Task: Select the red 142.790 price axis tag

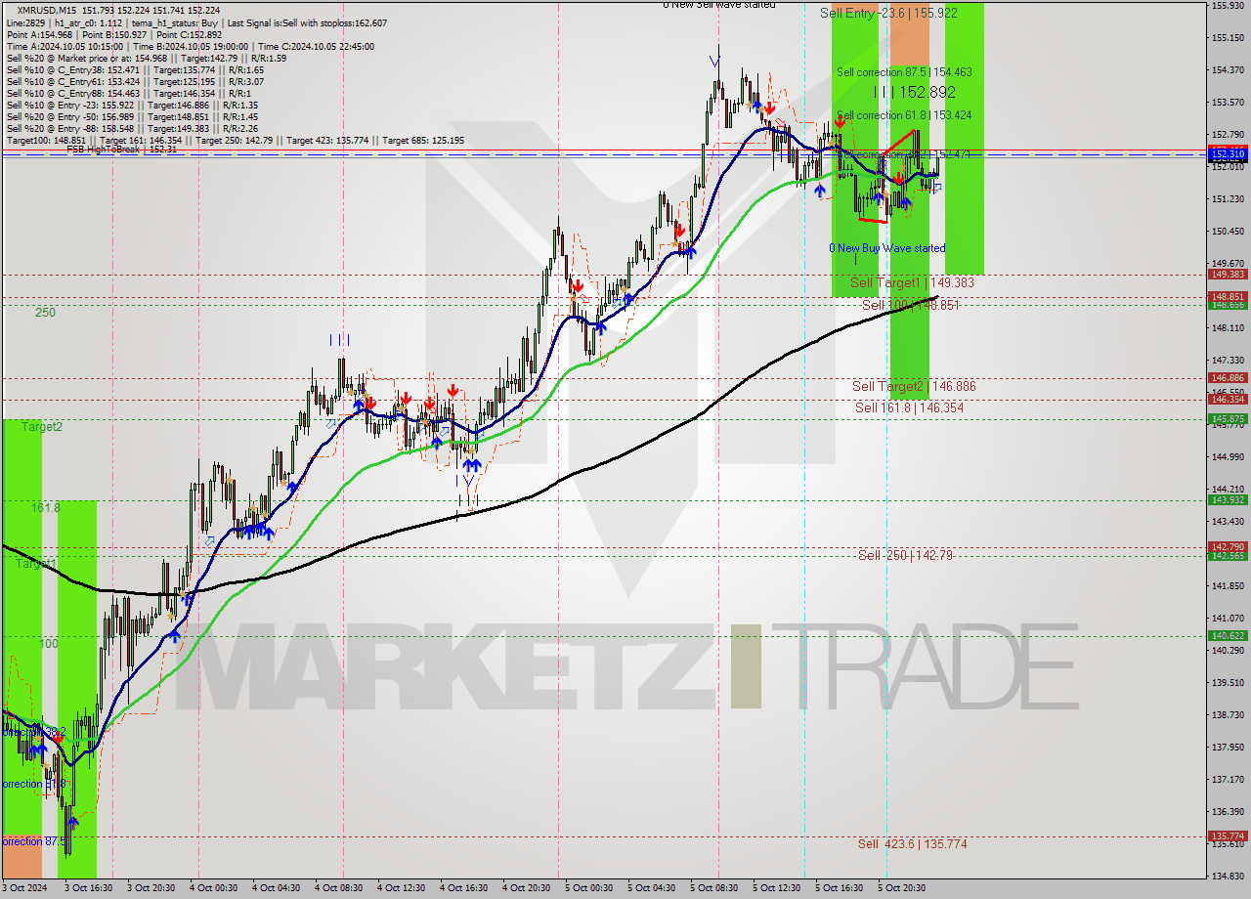Action: coord(1228,546)
